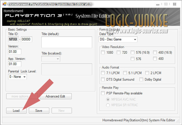This screenshot has height=125, width=182.
Task: Check the plain 576 resolution box
Action: coord(132,59)
